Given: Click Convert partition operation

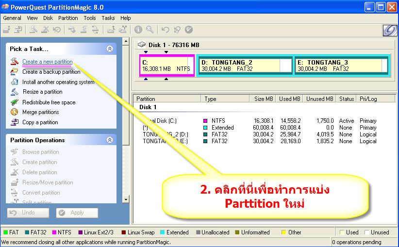Looking at the screenshot, I should (41, 193).
